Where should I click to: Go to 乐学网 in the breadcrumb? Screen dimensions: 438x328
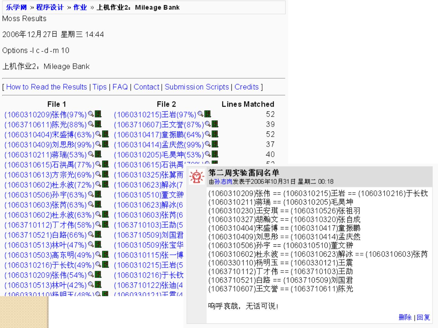pyautogui.click(x=16, y=7)
